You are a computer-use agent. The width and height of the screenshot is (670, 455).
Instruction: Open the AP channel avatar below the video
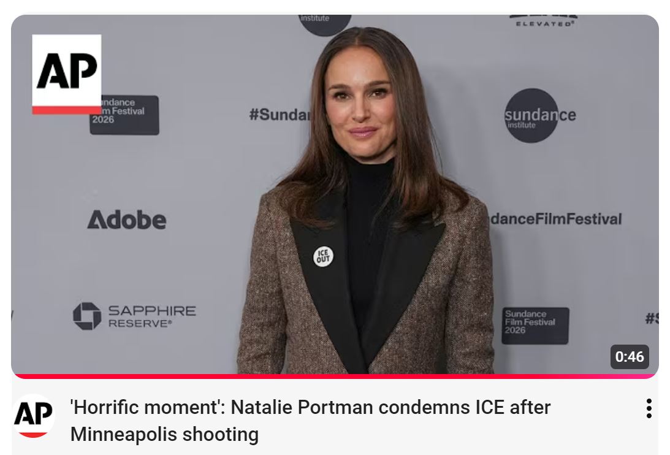33,419
